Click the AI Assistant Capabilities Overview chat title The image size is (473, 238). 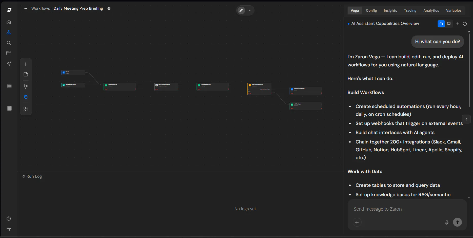click(385, 24)
